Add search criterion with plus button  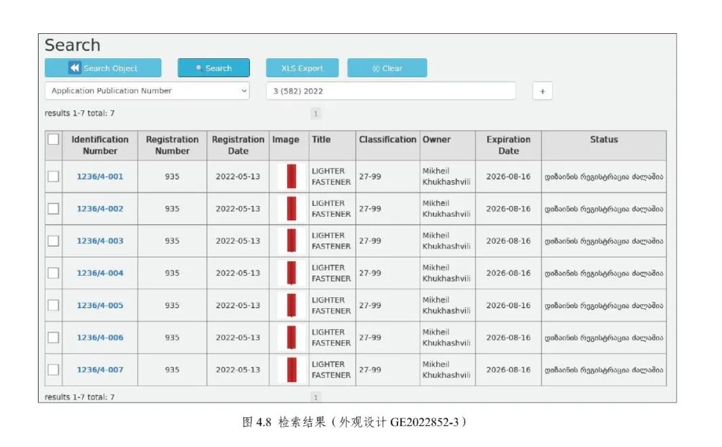click(542, 91)
